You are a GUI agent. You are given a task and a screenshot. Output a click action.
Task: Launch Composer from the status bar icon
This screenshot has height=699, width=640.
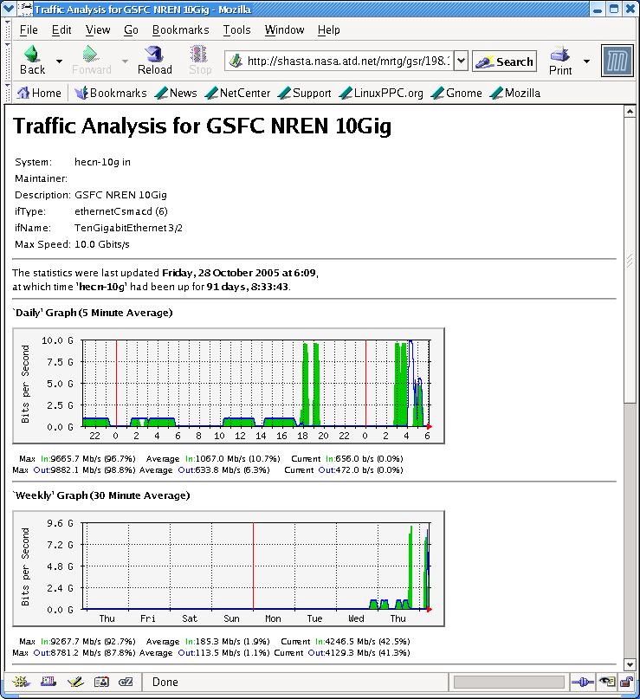pyautogui.click(x=74, y=682)
